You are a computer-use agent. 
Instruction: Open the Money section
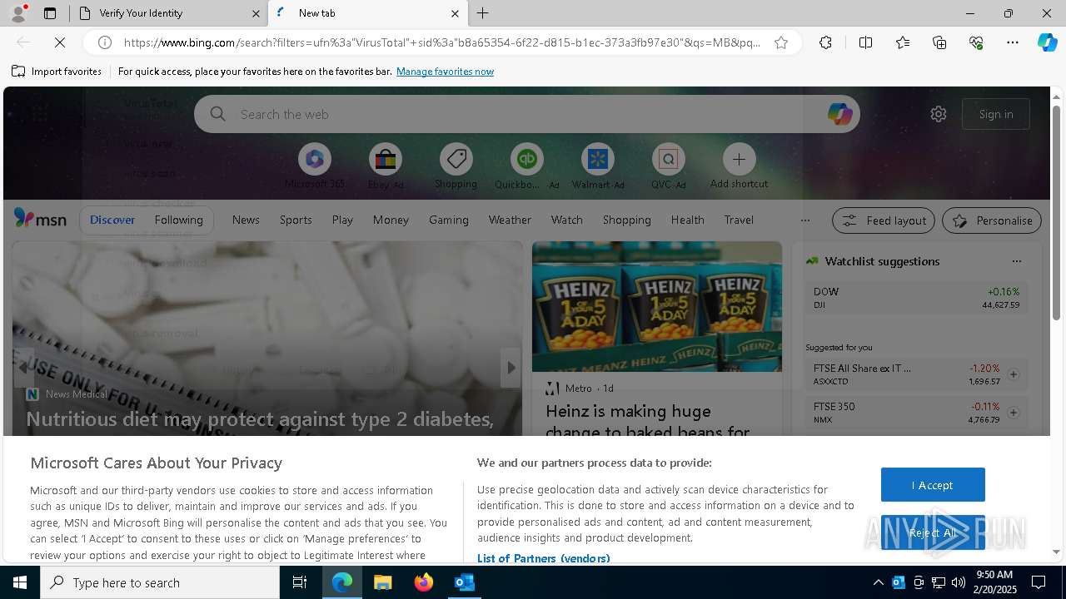391,220
